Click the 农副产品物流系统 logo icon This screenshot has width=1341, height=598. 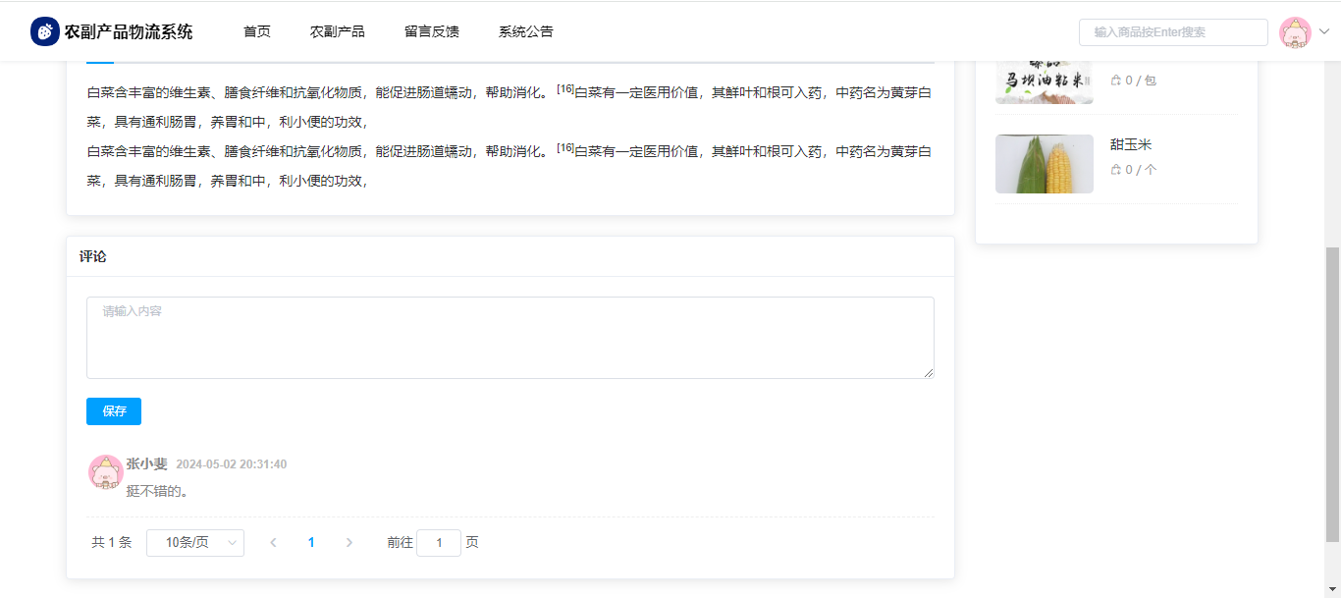(x=45, y=31)
